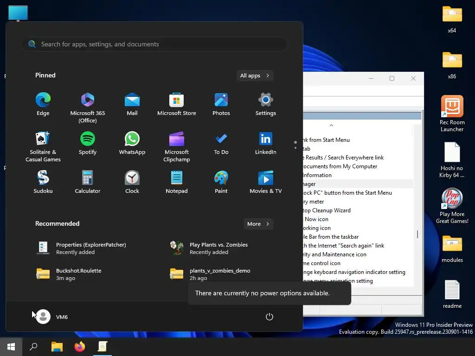Select 'ocuments from My Computer' row in back window

coord(358,166)
